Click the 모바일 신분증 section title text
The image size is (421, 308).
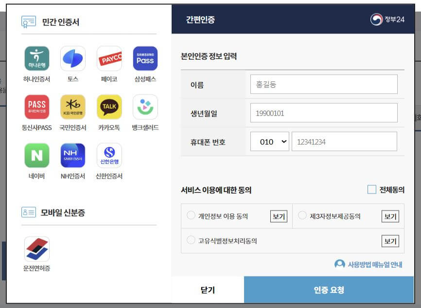(63, 212)
